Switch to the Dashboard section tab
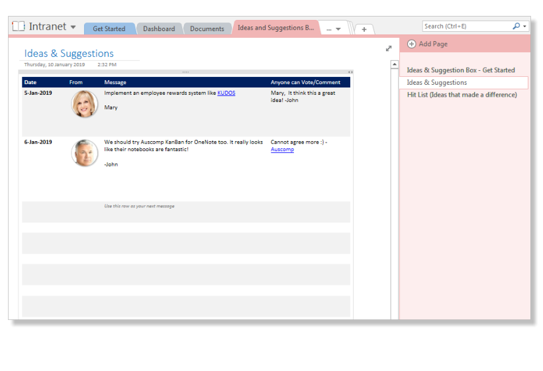 tap(159, 28)
